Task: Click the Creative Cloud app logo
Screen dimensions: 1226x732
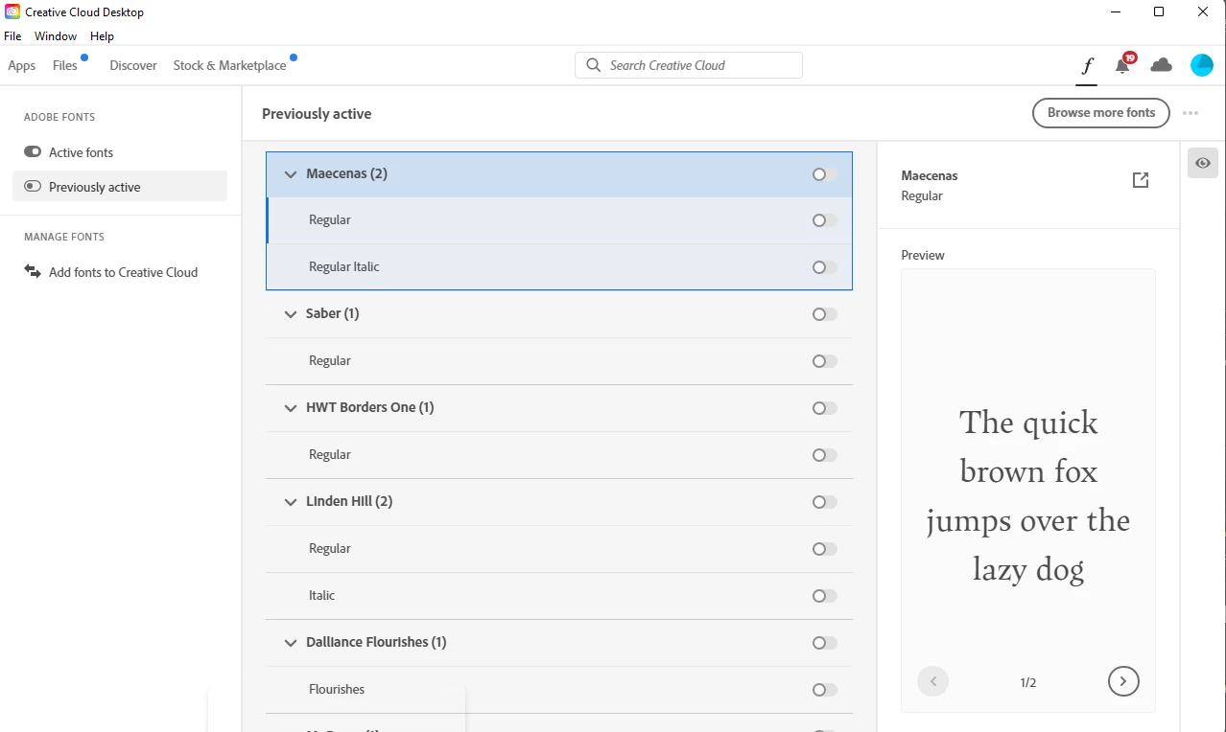Action: tap(12, 12)
